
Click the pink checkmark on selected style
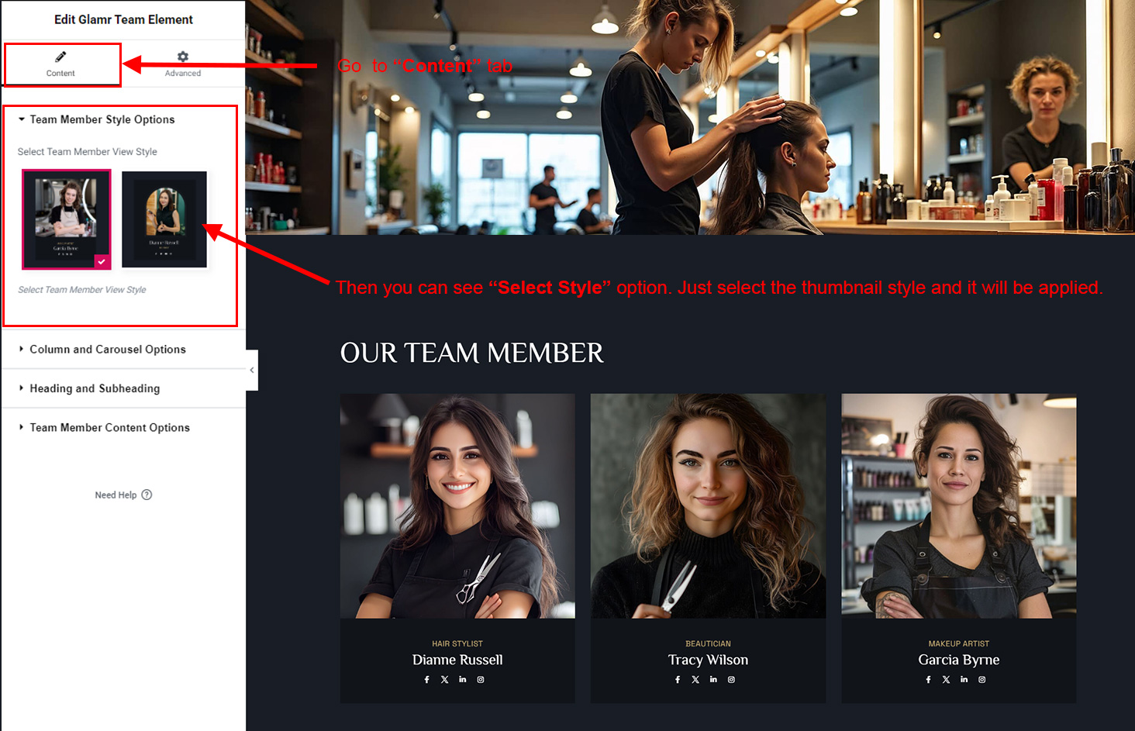[102, 261]
